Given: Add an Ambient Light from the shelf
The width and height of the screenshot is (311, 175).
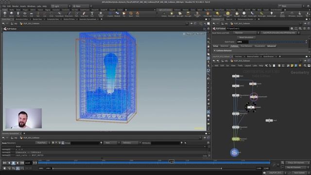Looking at the screenshot, I should click(x=271, y=14).
